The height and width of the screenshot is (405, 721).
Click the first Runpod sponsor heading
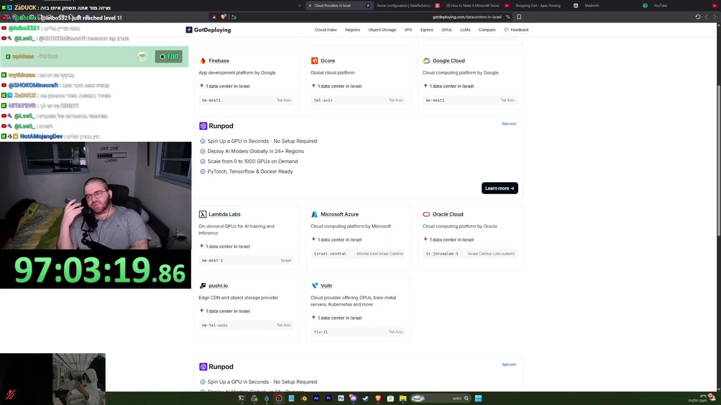(x=221, y=126)
